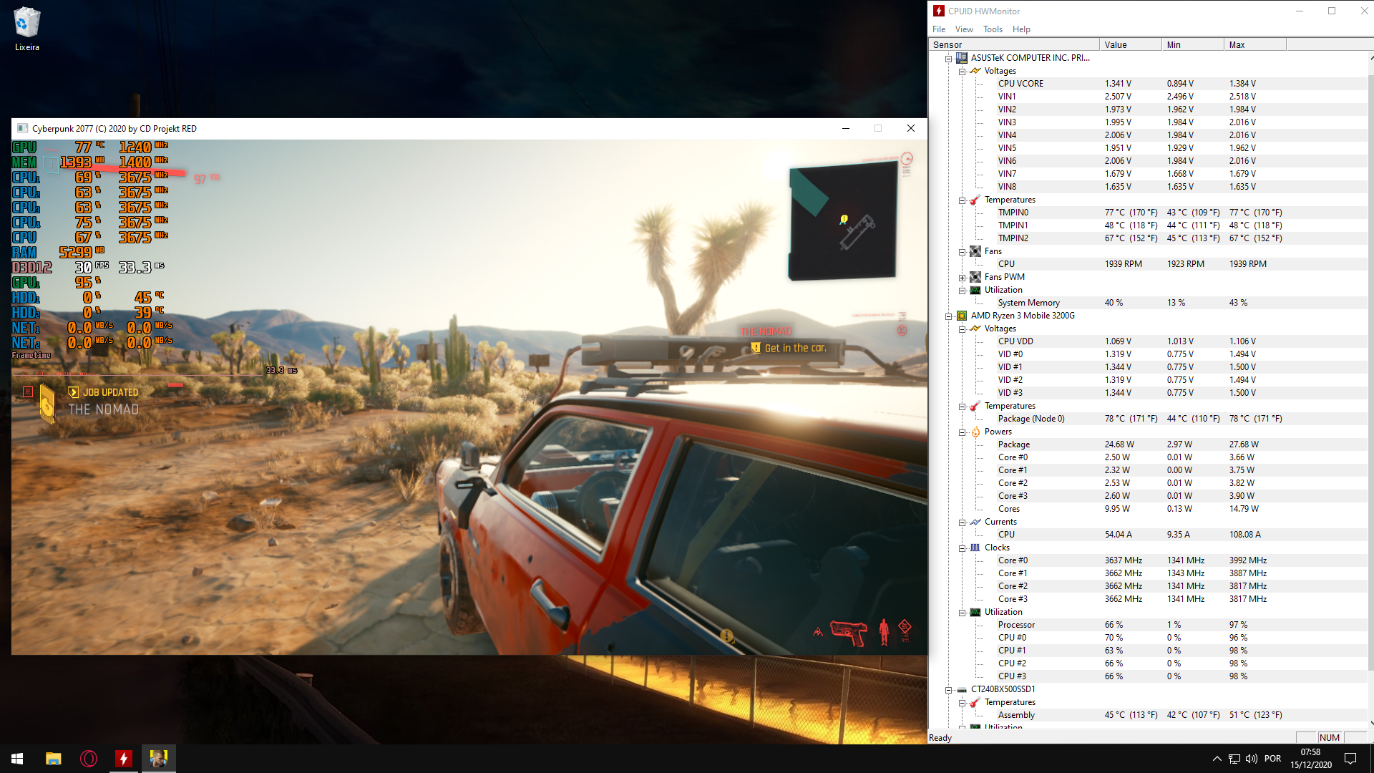Click the CT240BX500SSD1 drive icon
Image resolution: width=1374 pixels, height=773 pixels.
(962, 689)
